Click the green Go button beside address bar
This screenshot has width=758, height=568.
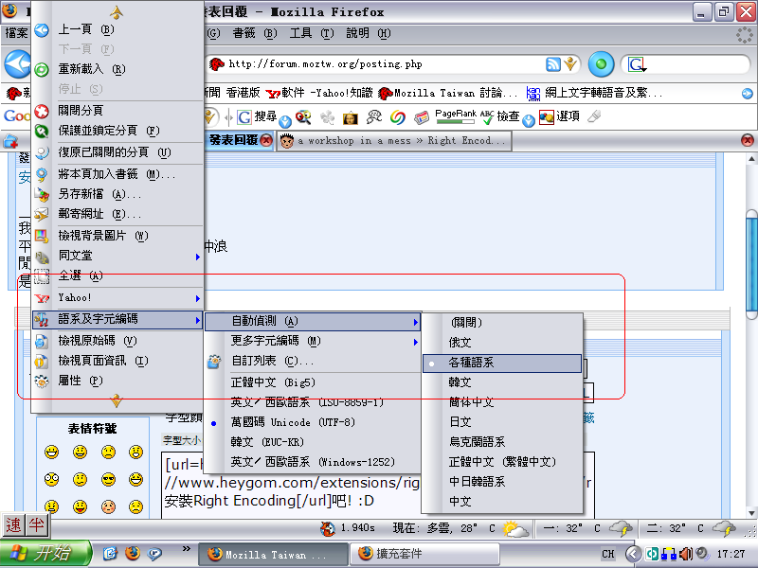601,64
